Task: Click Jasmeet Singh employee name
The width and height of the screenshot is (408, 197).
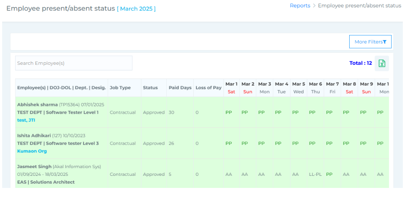Action: [x=34, y=167]
